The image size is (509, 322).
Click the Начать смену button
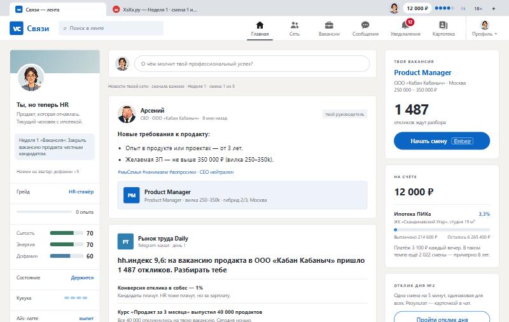[442, 141]
